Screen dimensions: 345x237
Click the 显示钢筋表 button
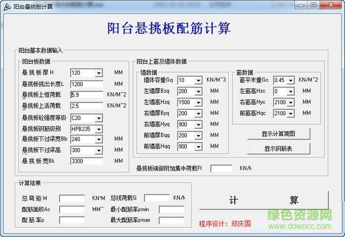(278, 149)
